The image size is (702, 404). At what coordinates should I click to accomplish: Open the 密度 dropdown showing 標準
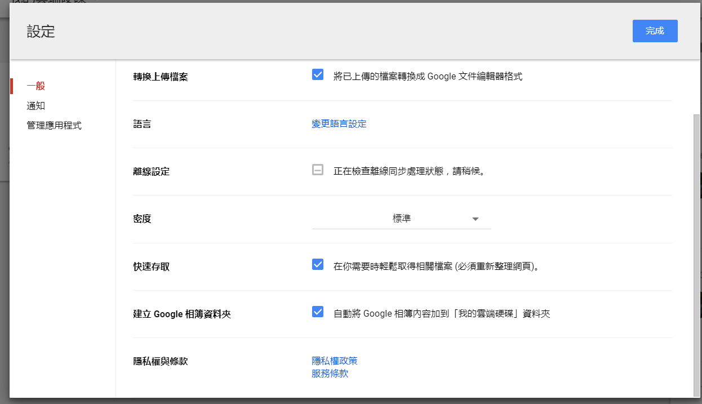click(x=401, y=219)
